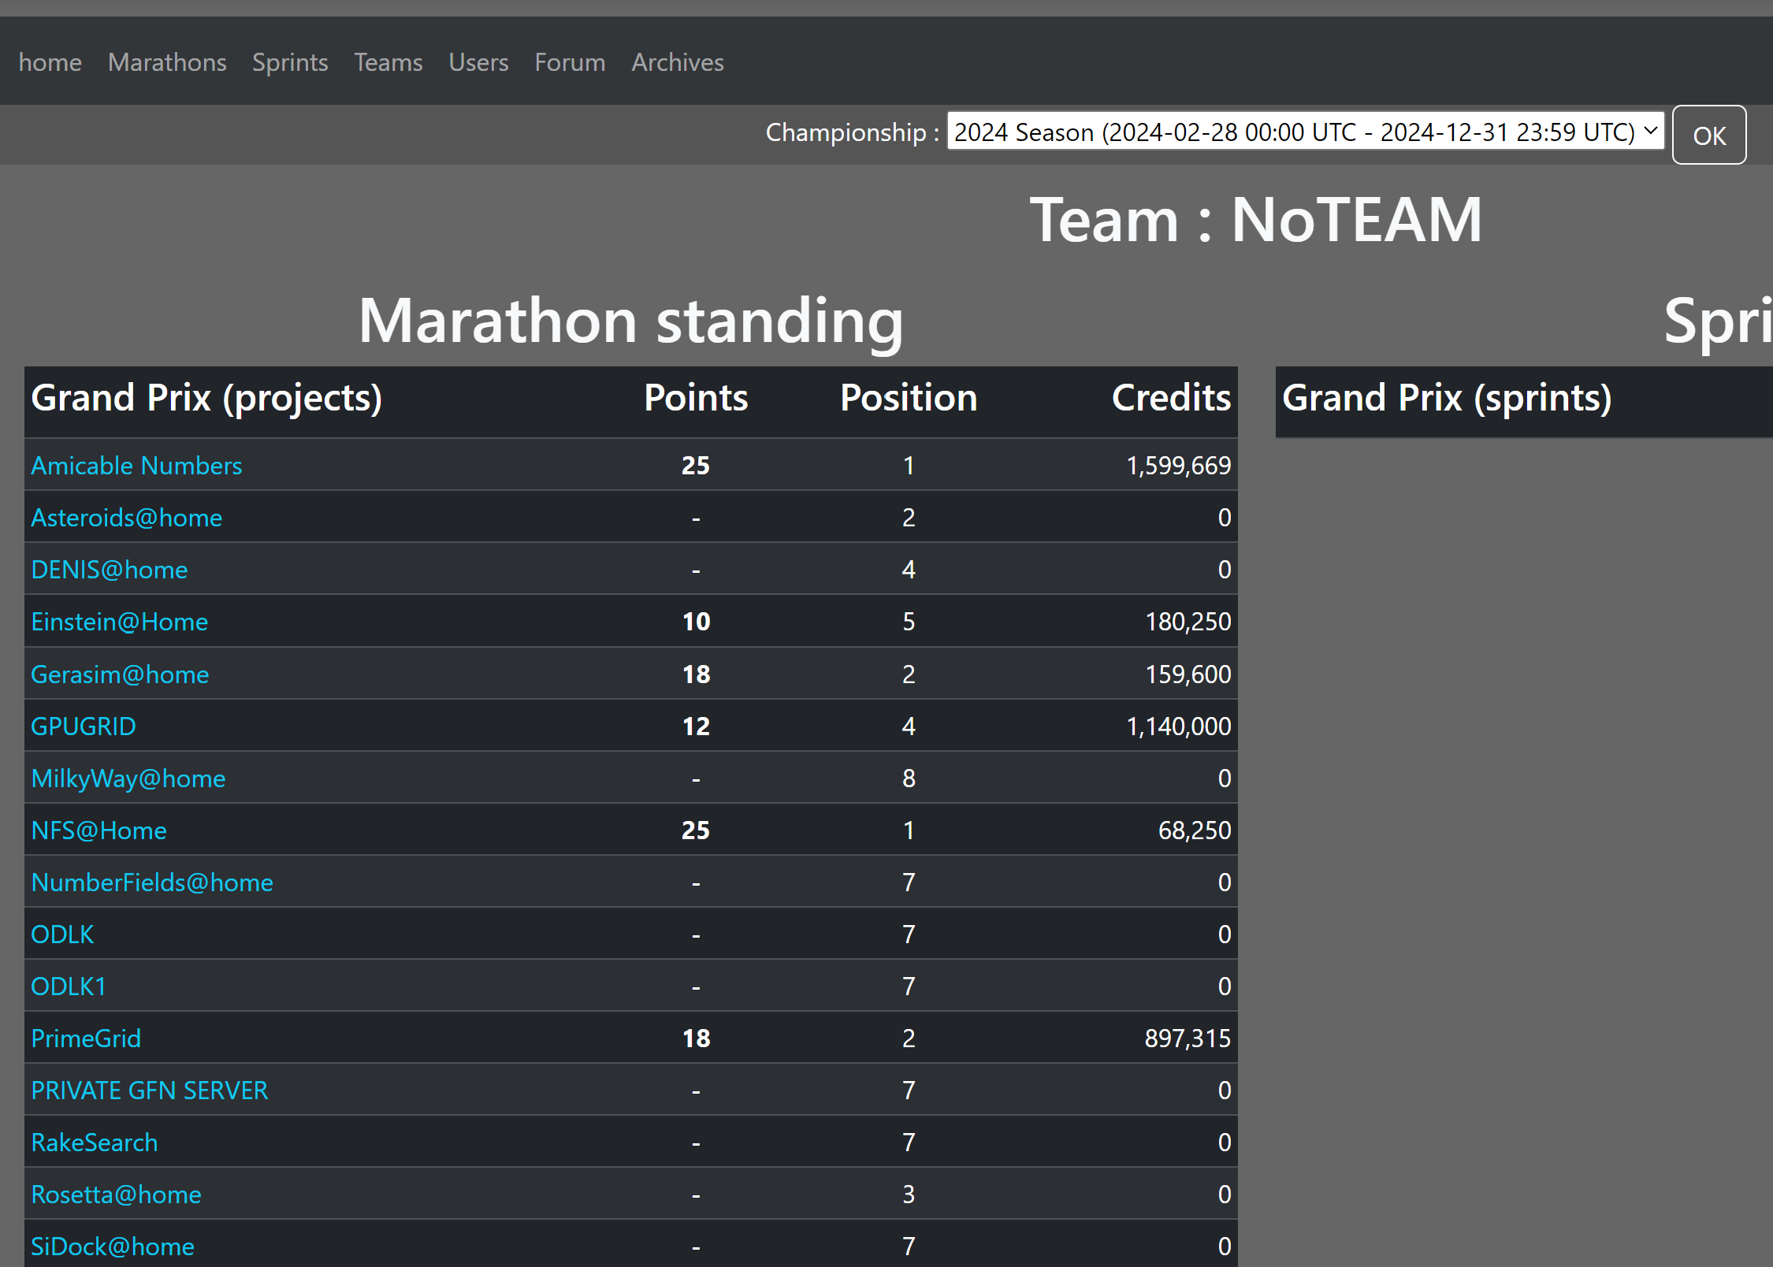Open the Asteroids@home project link

tap(126, 518)
